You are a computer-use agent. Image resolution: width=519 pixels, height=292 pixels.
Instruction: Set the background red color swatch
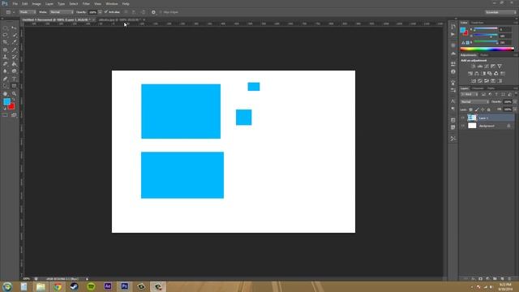click(12, 107)
